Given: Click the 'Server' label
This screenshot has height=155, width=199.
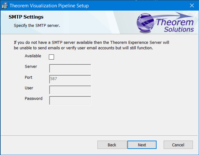Looking at the screenshot, I should 31,67.
